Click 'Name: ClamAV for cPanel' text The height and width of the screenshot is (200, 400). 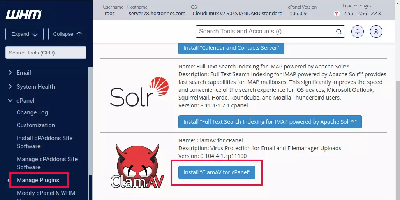(x=210, y=140)
